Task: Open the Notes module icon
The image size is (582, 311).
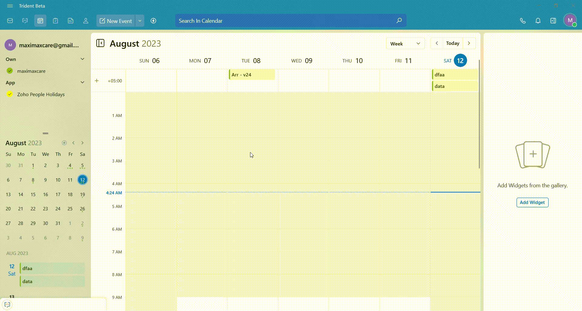Action: (x=71, y=21)
